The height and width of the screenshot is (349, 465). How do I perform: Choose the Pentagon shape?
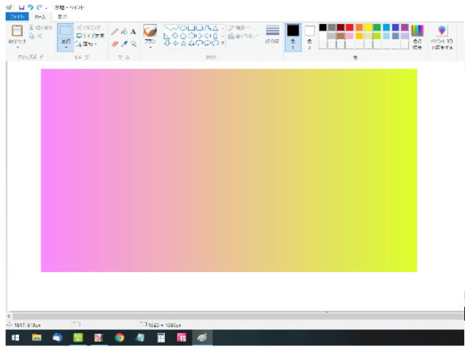183,36
